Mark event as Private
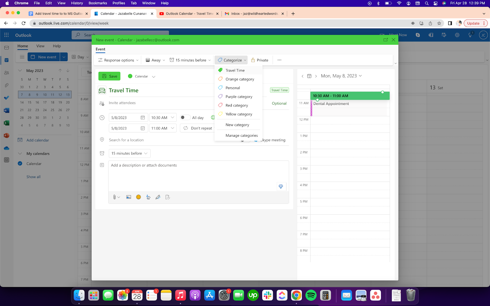Image resolution: width=490 pixels, height=306 pixels. 260,60
